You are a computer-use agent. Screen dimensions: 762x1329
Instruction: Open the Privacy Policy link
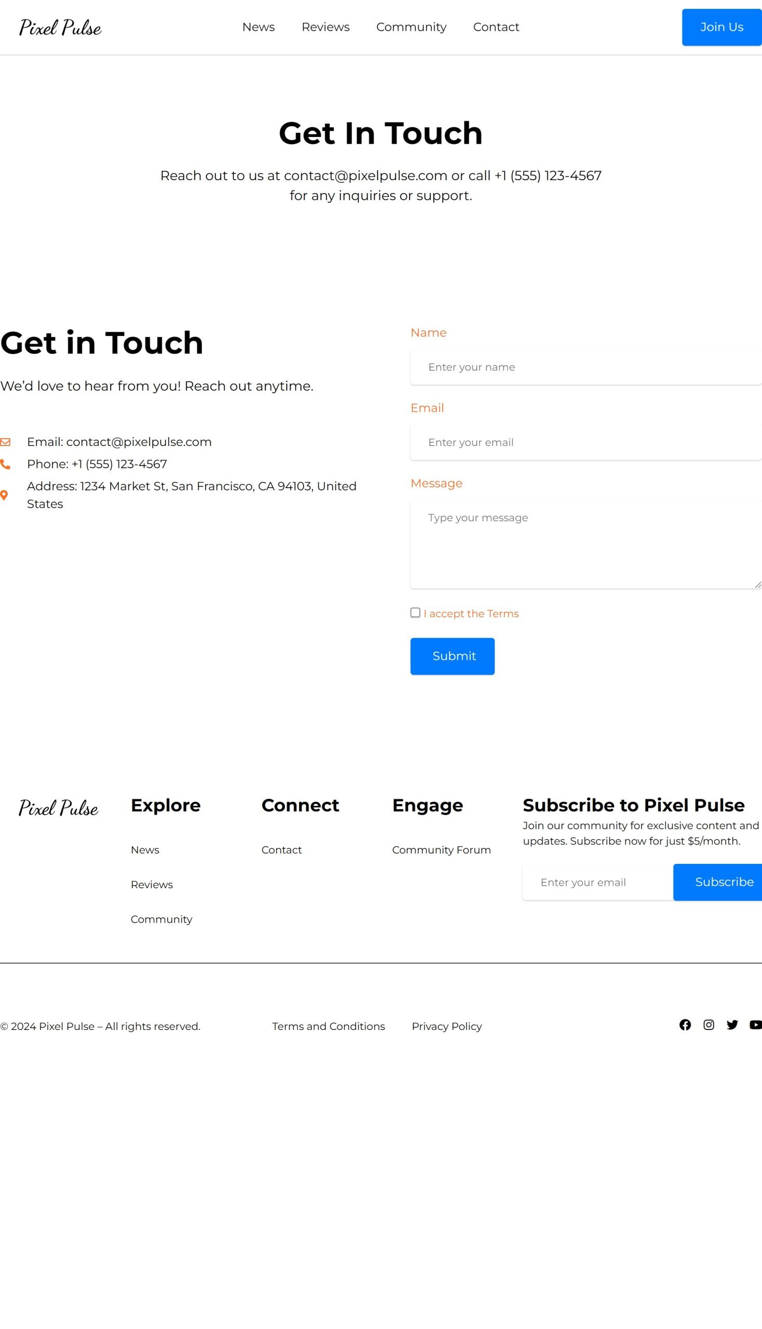[447, 1026]
